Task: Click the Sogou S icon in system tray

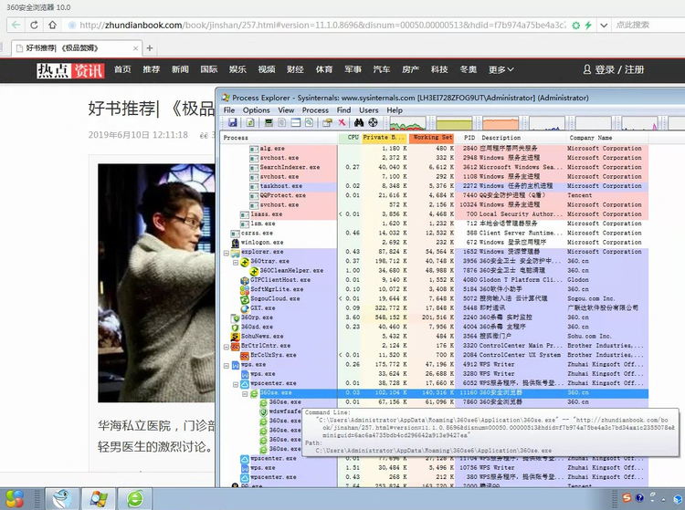Action: (x=627, y=498)
